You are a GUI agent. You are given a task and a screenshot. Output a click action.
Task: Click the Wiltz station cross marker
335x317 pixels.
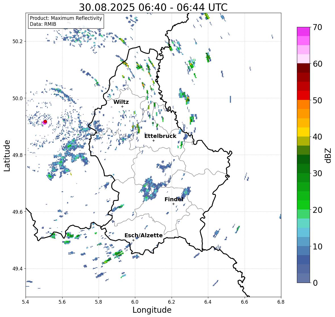click(x=122, y=106)
